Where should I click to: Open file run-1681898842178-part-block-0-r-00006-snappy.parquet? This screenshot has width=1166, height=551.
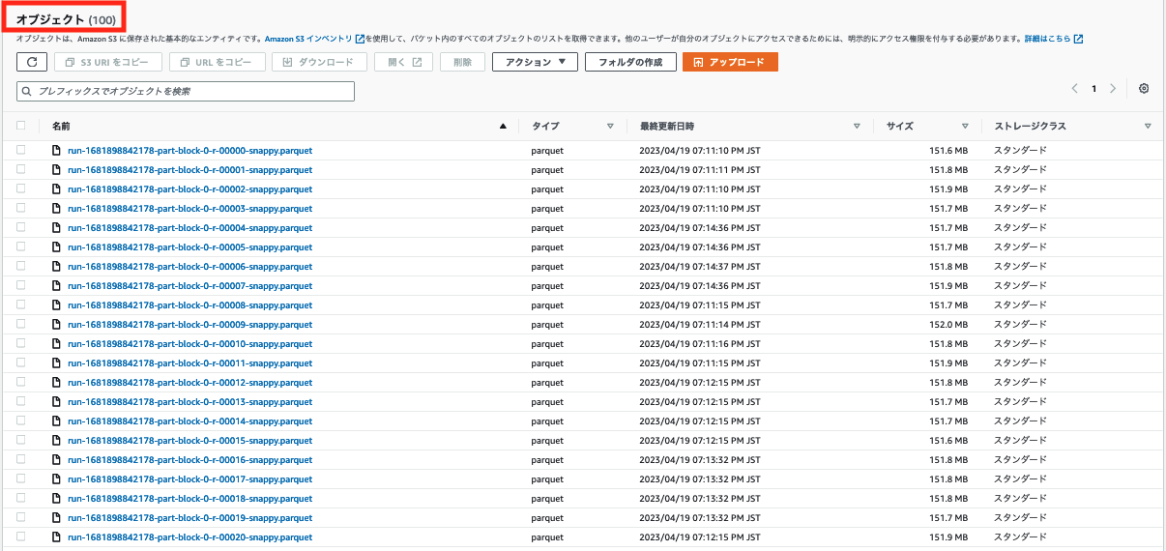[189, 267]
